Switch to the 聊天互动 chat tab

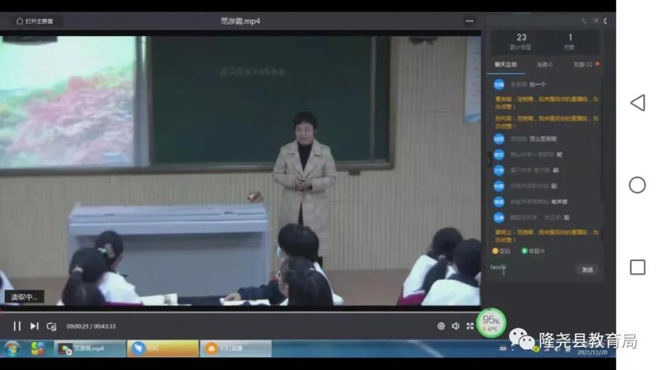505,65
